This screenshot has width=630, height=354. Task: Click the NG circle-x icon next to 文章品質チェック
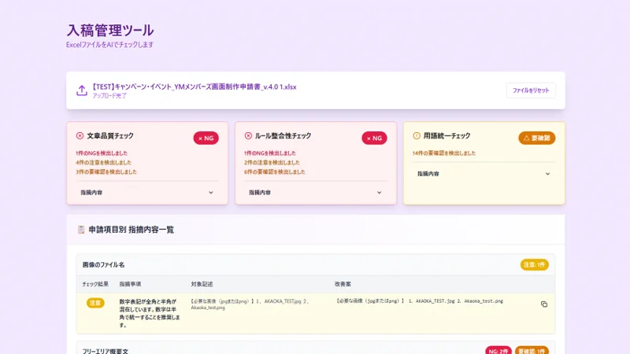[80, 135]
